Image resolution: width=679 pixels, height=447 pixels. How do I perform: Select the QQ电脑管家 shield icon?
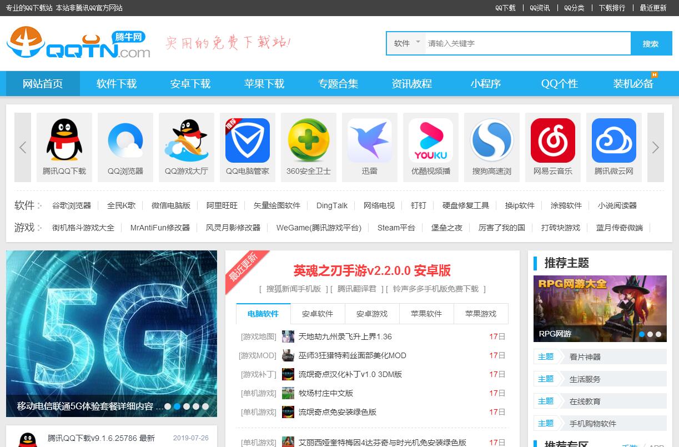[248, 140]
